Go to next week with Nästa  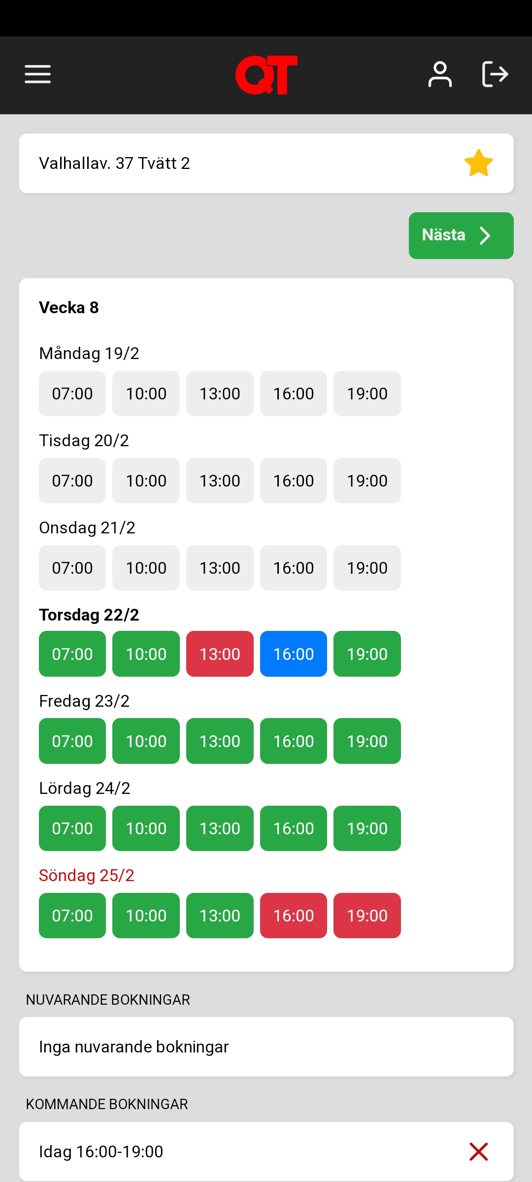[461, 235]
